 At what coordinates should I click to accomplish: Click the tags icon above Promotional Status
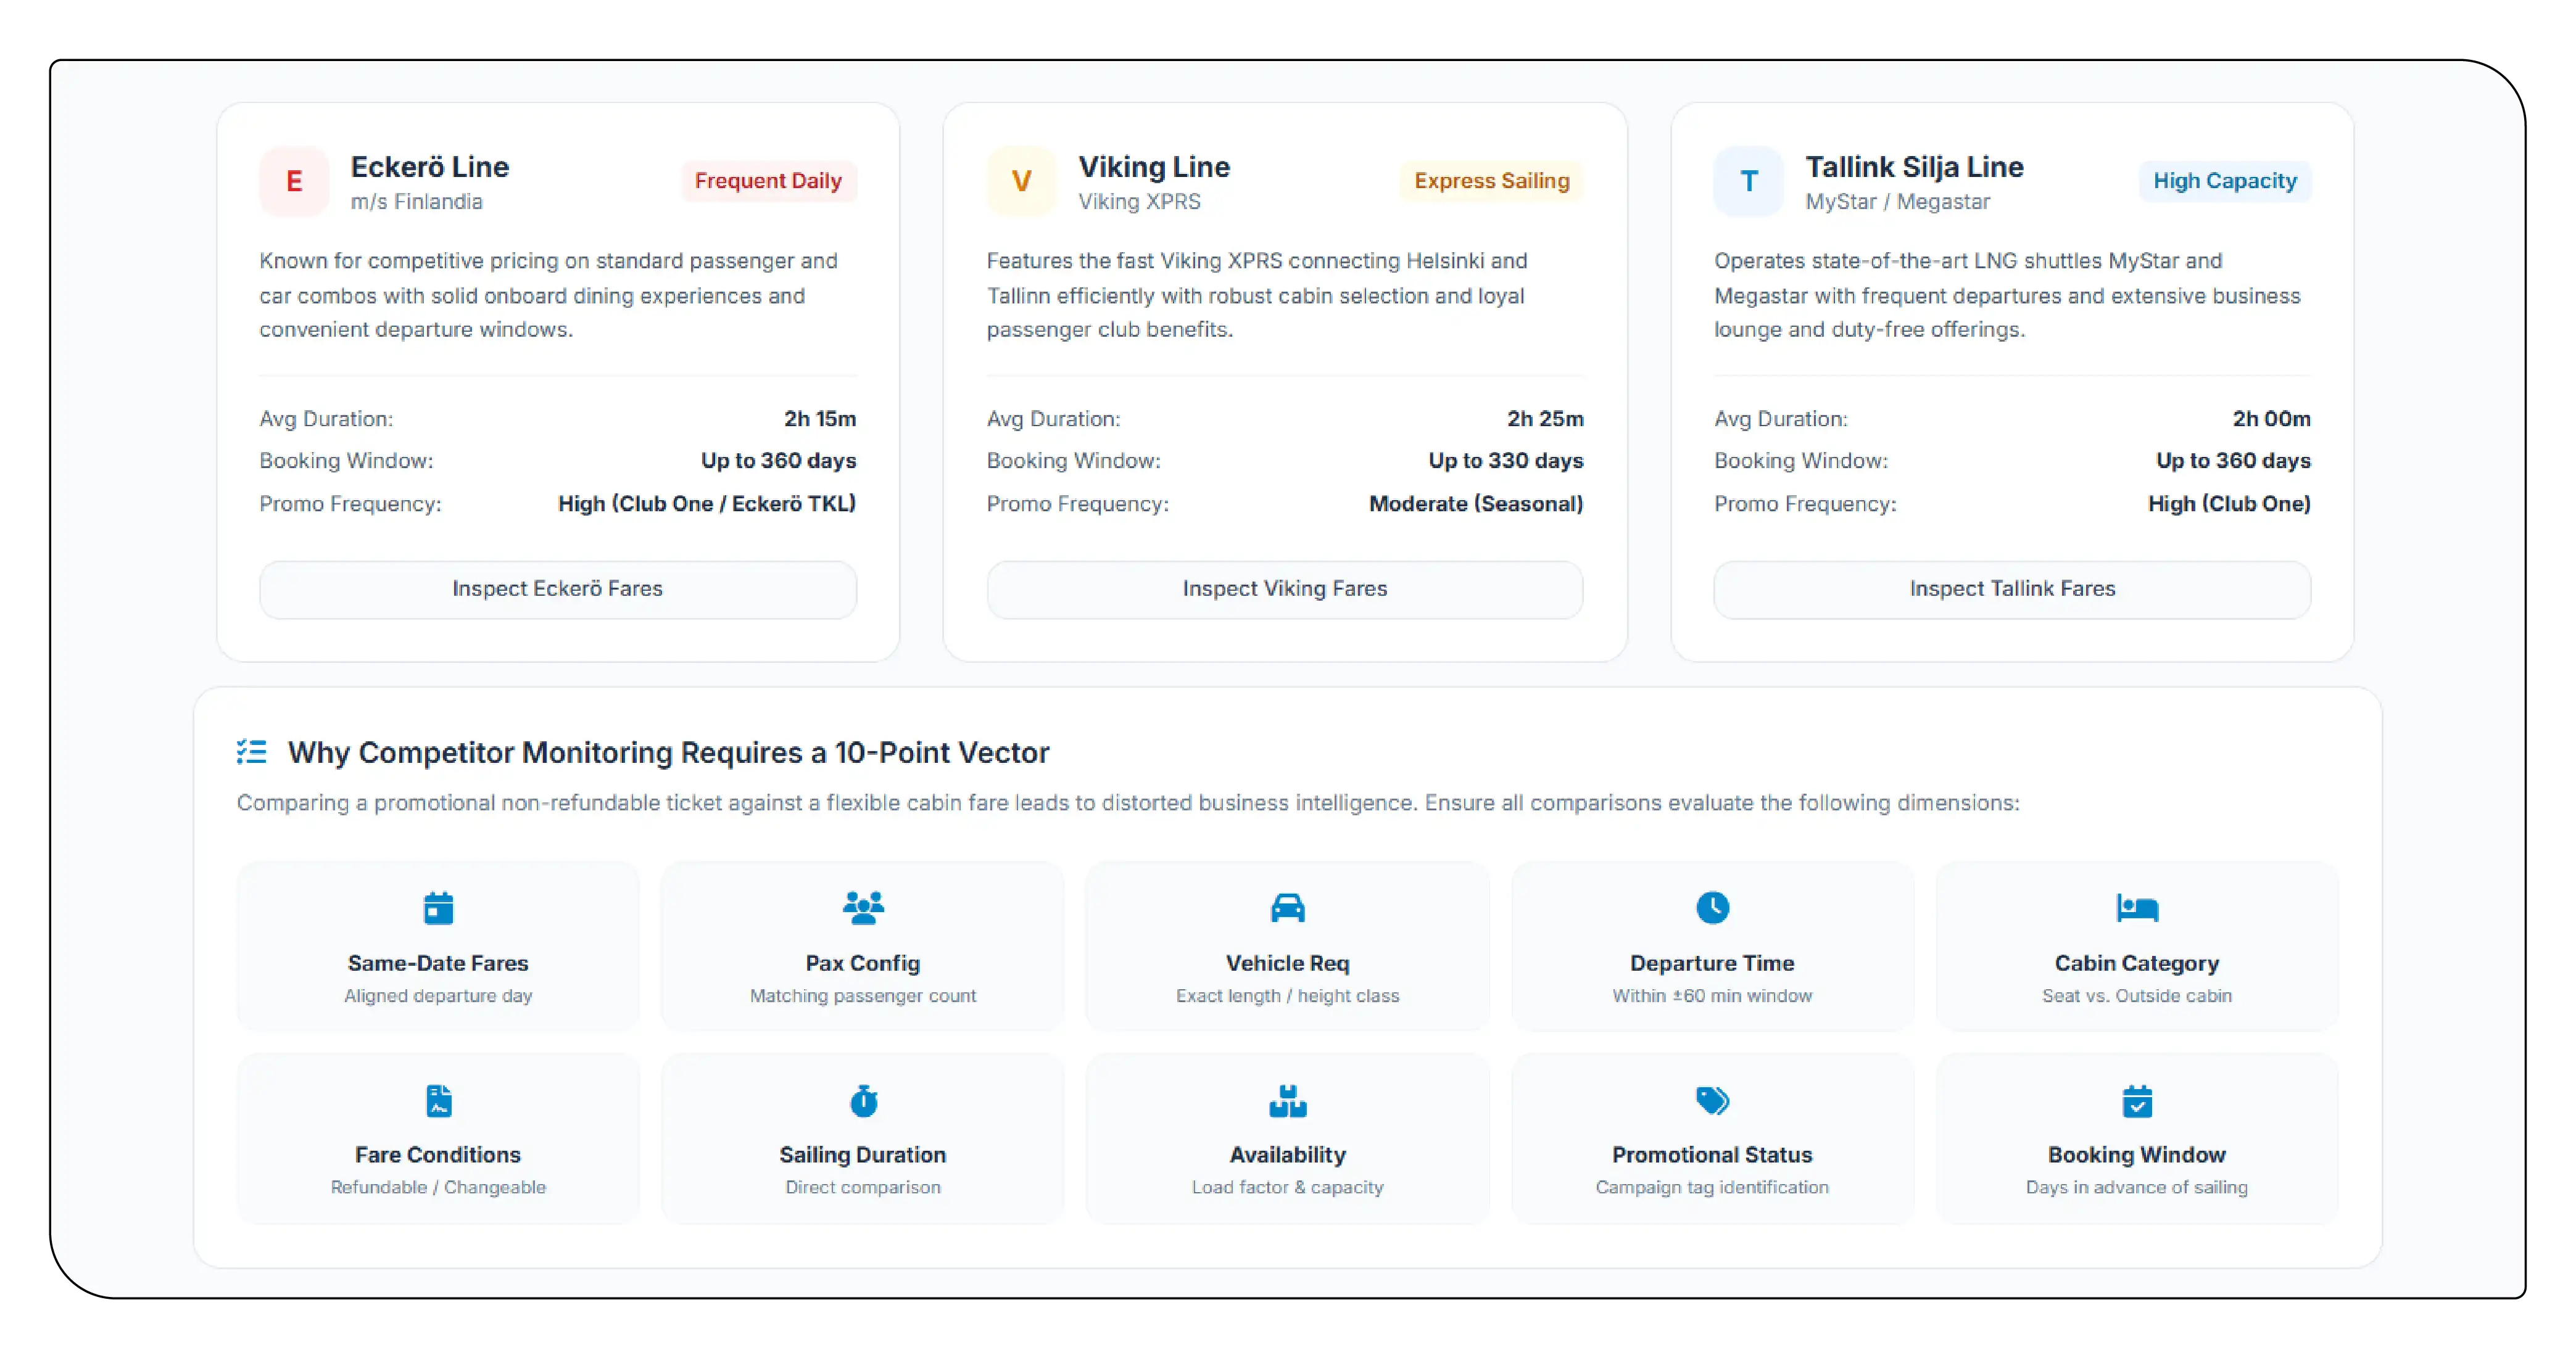tap(1712, 1100)
